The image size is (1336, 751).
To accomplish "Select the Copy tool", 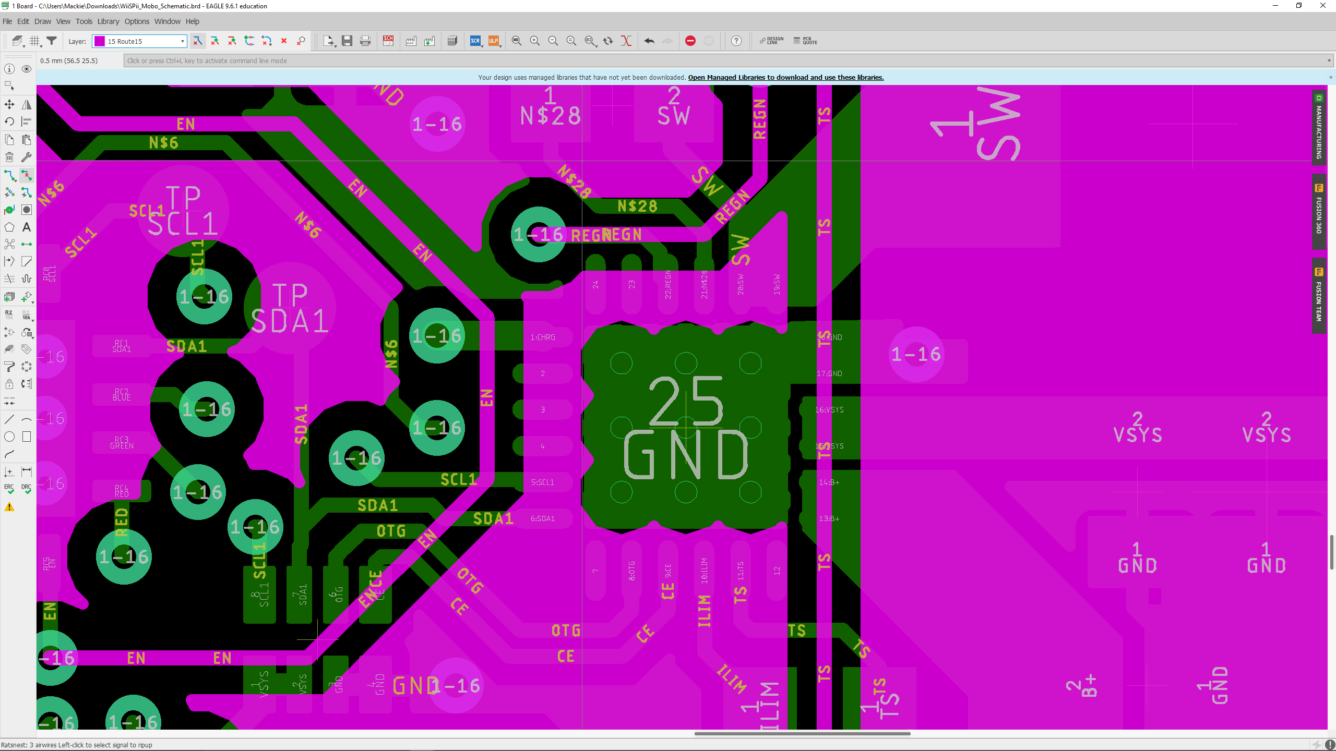I will pyautogui.click(x=9, y=140).
